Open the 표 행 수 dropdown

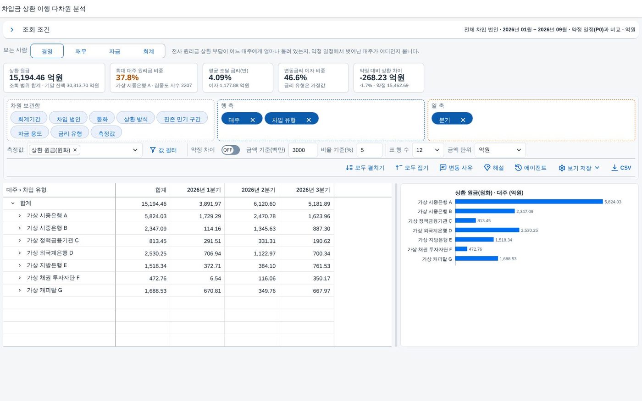[428, 150]
